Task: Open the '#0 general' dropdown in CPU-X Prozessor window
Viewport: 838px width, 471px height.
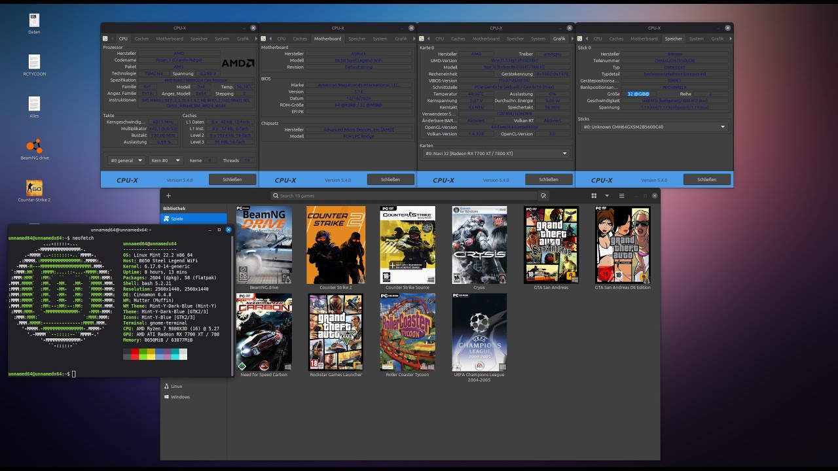Action: [126, 160]
